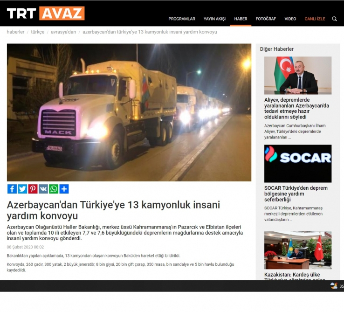Open the search magnifier icon in header
Viewport: 344px width, 312px height.
pos(334,19)
